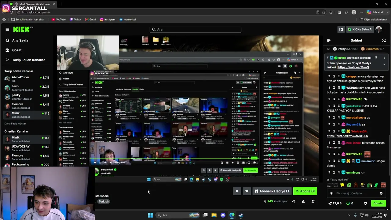Viewport: 391px width, 220px height.
Task: Open the YouTube bookmark
Action: (x=59, y=20)
